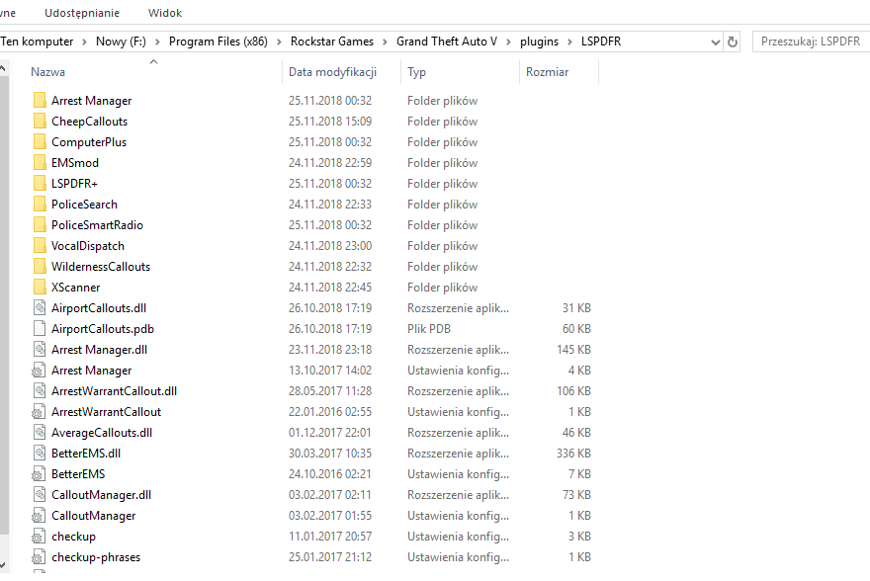Image resolution: width=870 pixels, height=581 pixels.
Task: Select the file name ArrestWarrantCallout.dll
Action: [x=115, y=391]
